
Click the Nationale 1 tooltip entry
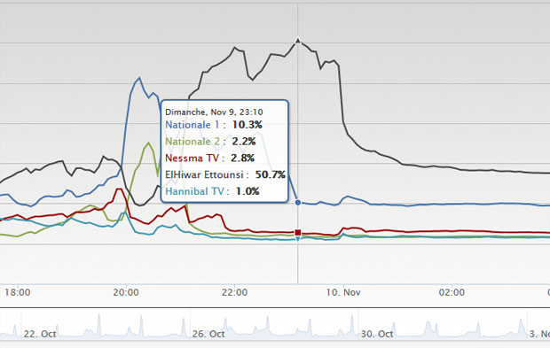pyautogui.click(x=214, y=125)
